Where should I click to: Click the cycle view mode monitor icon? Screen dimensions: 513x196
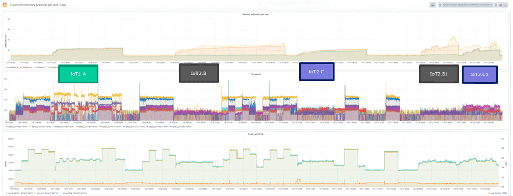tap(432, 5)
